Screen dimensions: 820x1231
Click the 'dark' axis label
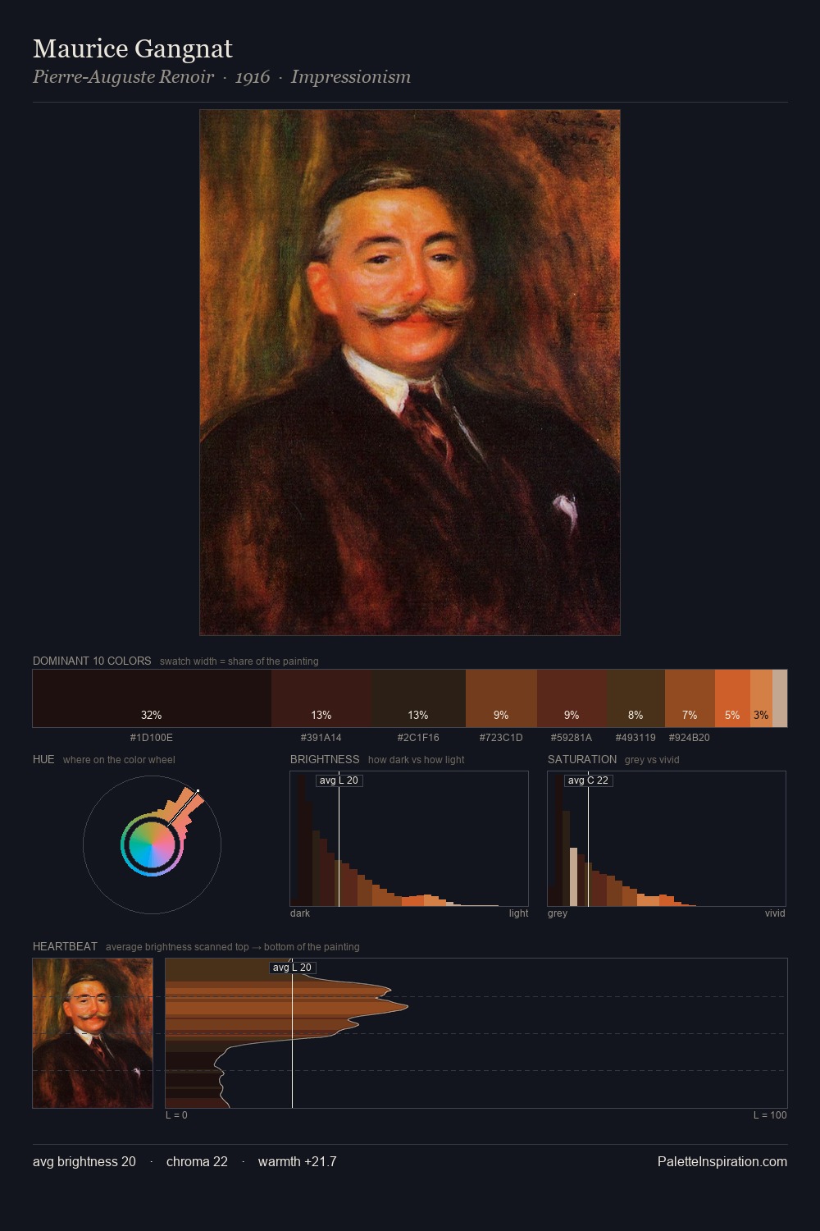(x=300, y=913)
